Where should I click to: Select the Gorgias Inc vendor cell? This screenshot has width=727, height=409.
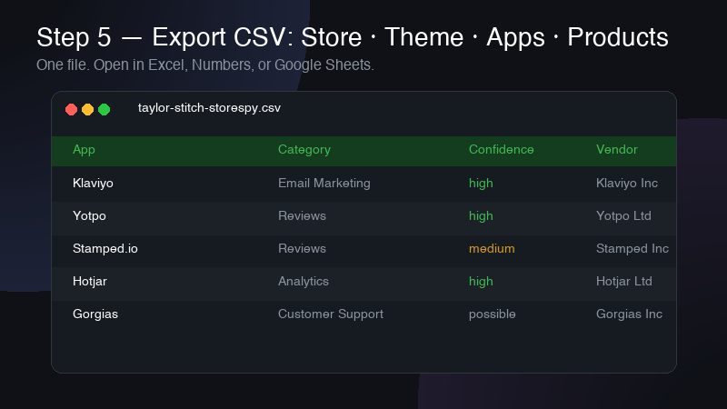629,314
